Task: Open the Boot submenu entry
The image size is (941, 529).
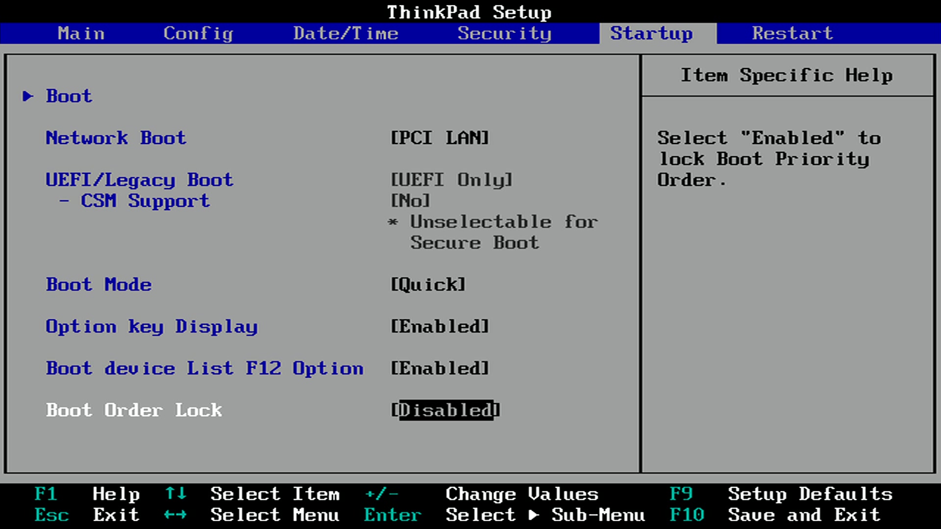Action: coord(69,96)
